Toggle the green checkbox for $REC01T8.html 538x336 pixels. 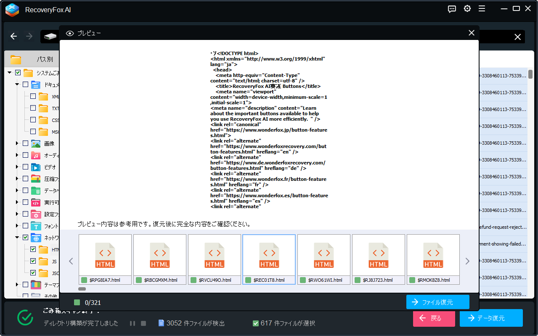tap(248, 280)
